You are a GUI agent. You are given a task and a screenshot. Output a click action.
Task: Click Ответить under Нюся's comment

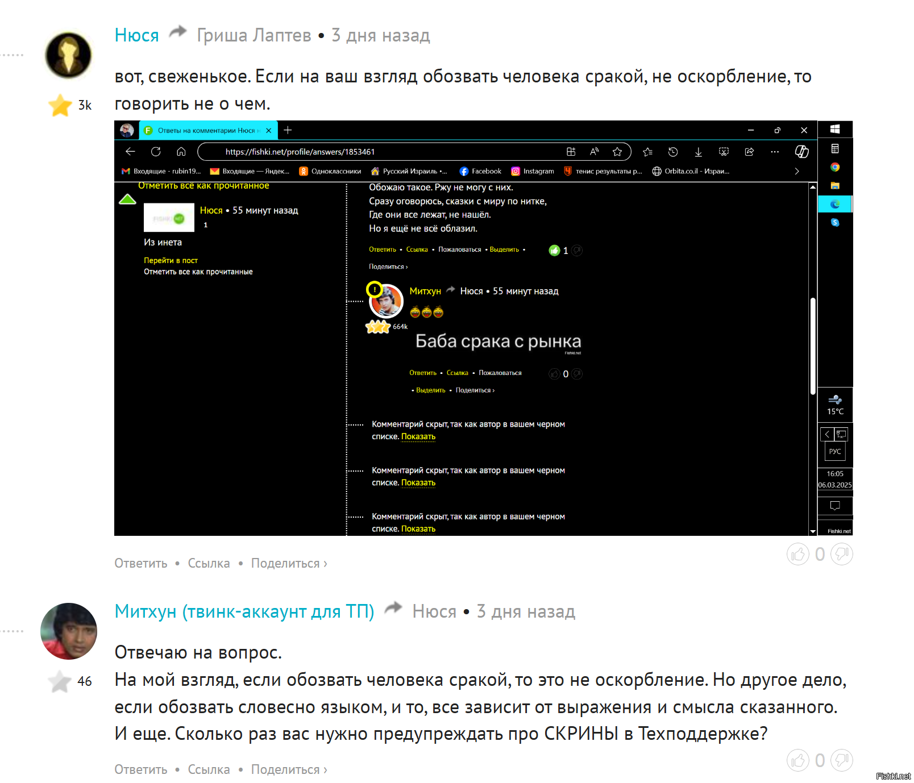[141, 563]
